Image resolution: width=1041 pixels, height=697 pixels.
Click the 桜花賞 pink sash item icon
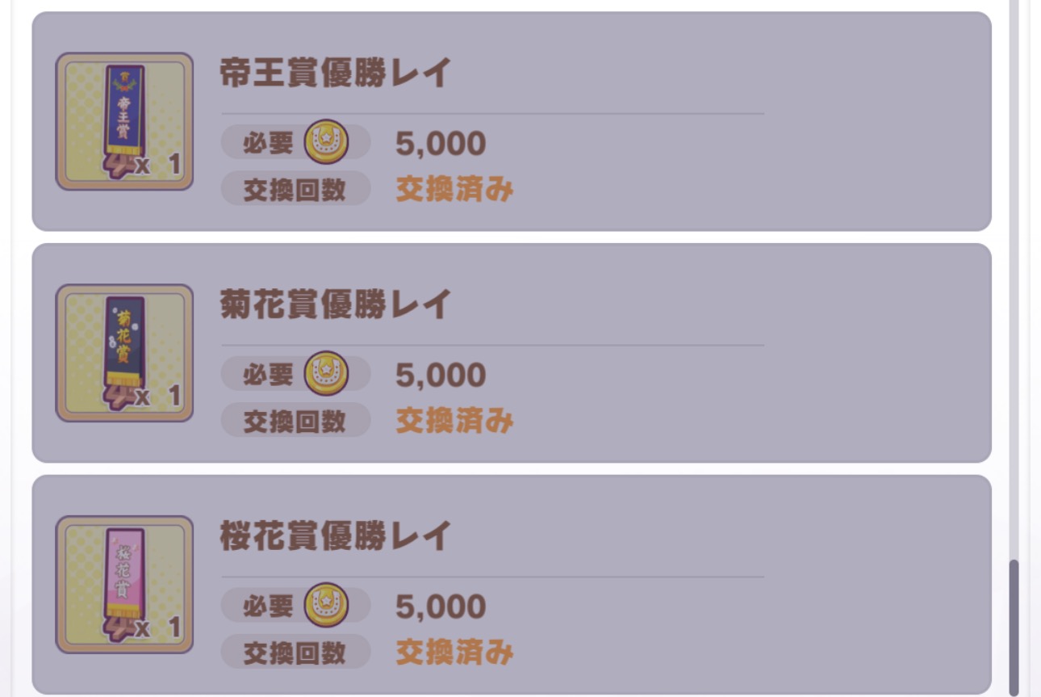[124, 584]
